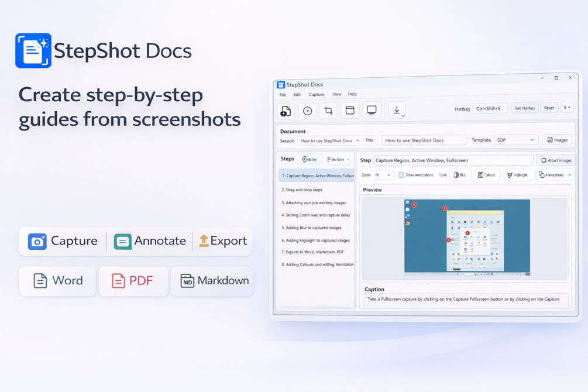Open the Session dropdown
This screenshot has width=588, height=392.
click(x=330, y=140)
